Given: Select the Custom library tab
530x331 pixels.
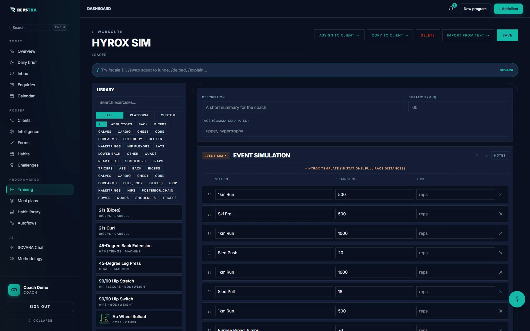Looking at the screenshot, I should [168, 115].
